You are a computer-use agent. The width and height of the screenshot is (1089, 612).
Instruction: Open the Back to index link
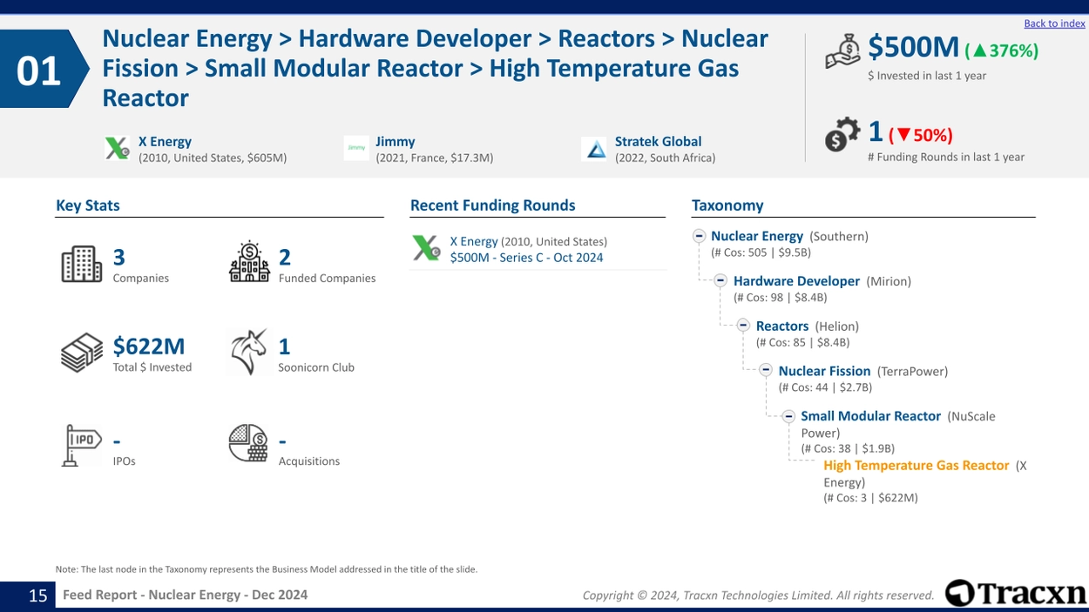1054,24
